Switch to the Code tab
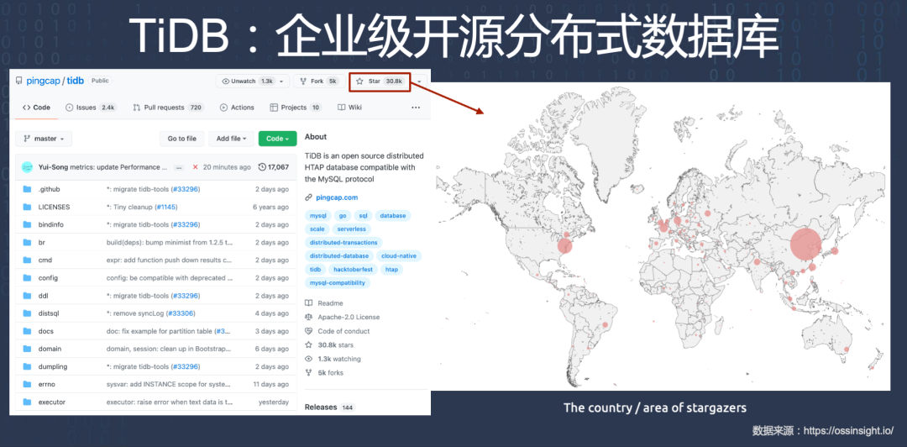The image size is (907, 447). pos(36,108)
